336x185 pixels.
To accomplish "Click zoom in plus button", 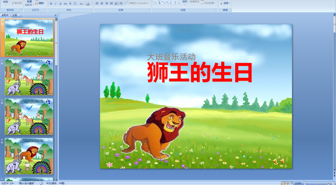I will point(328,183).
